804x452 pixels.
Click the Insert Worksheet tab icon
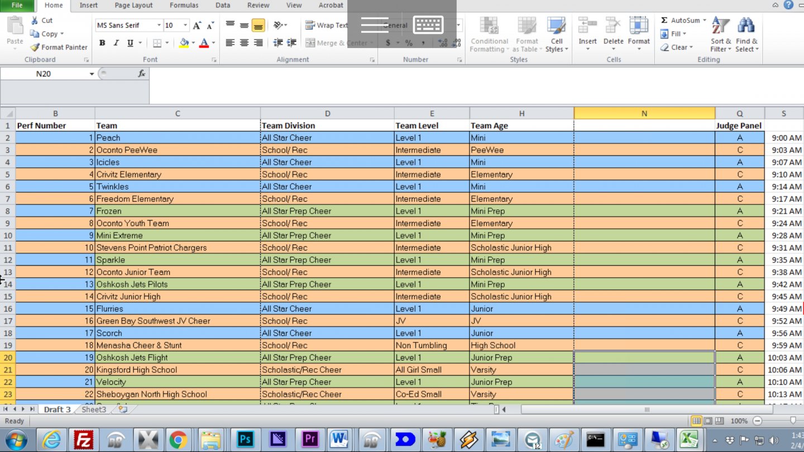point(122,410)
